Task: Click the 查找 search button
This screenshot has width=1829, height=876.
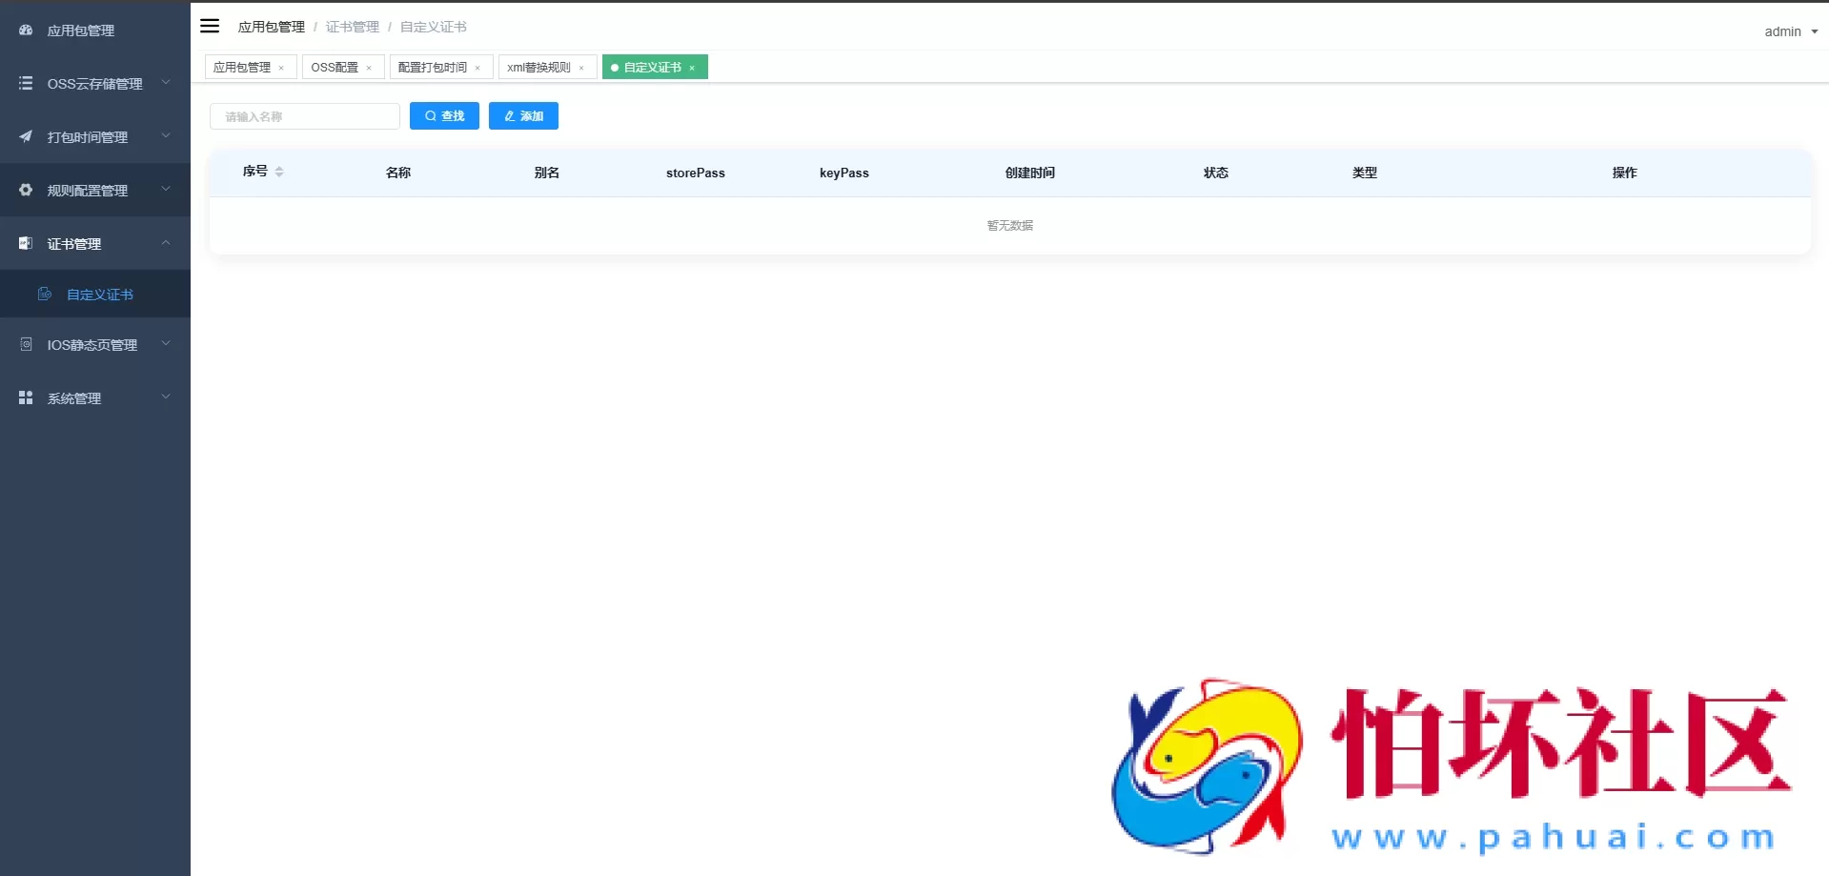Action: 443,115
